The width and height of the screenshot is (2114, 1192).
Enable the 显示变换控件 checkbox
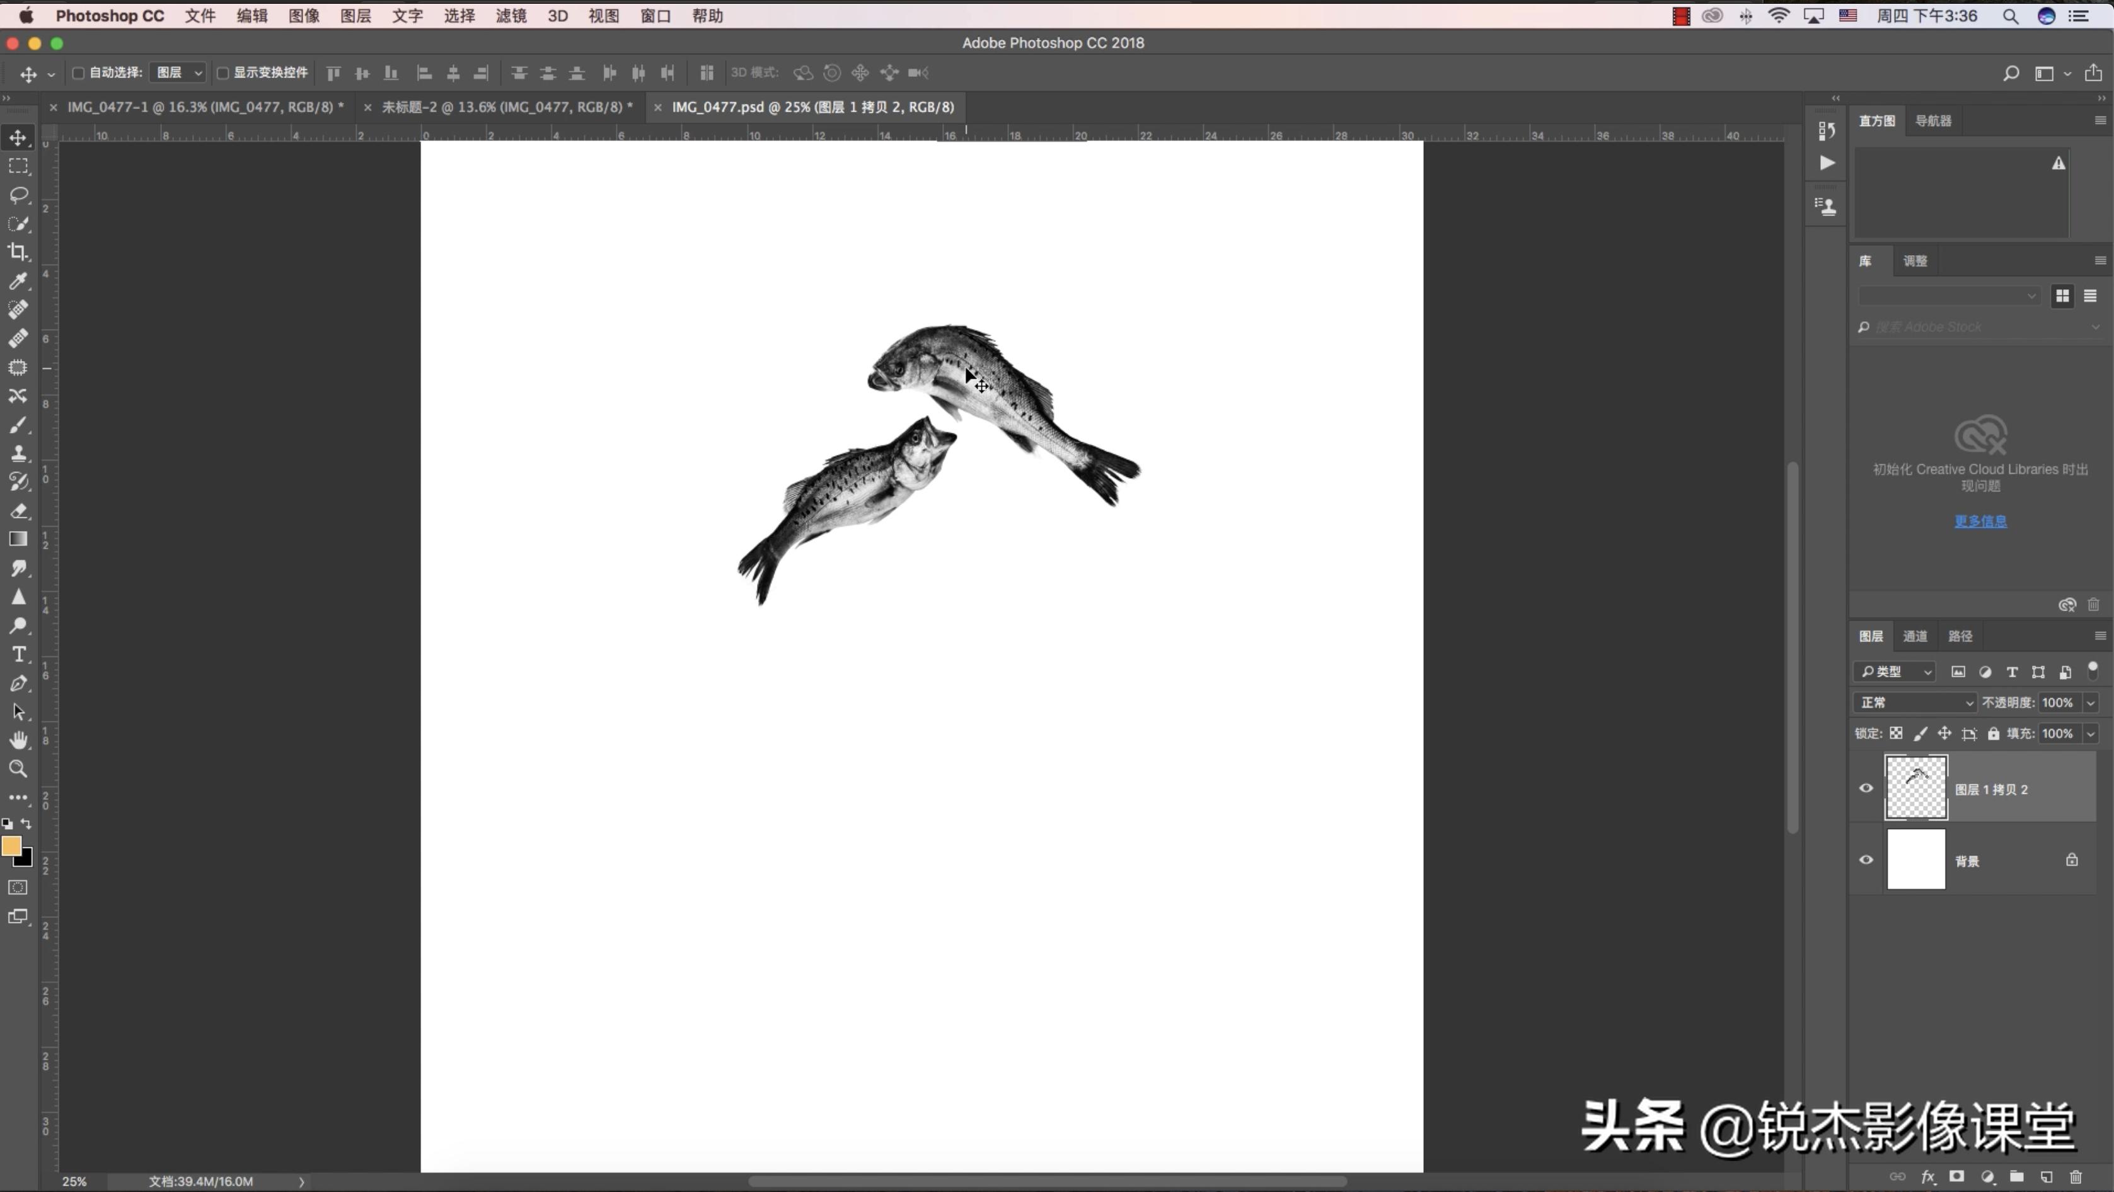point(222,72)
